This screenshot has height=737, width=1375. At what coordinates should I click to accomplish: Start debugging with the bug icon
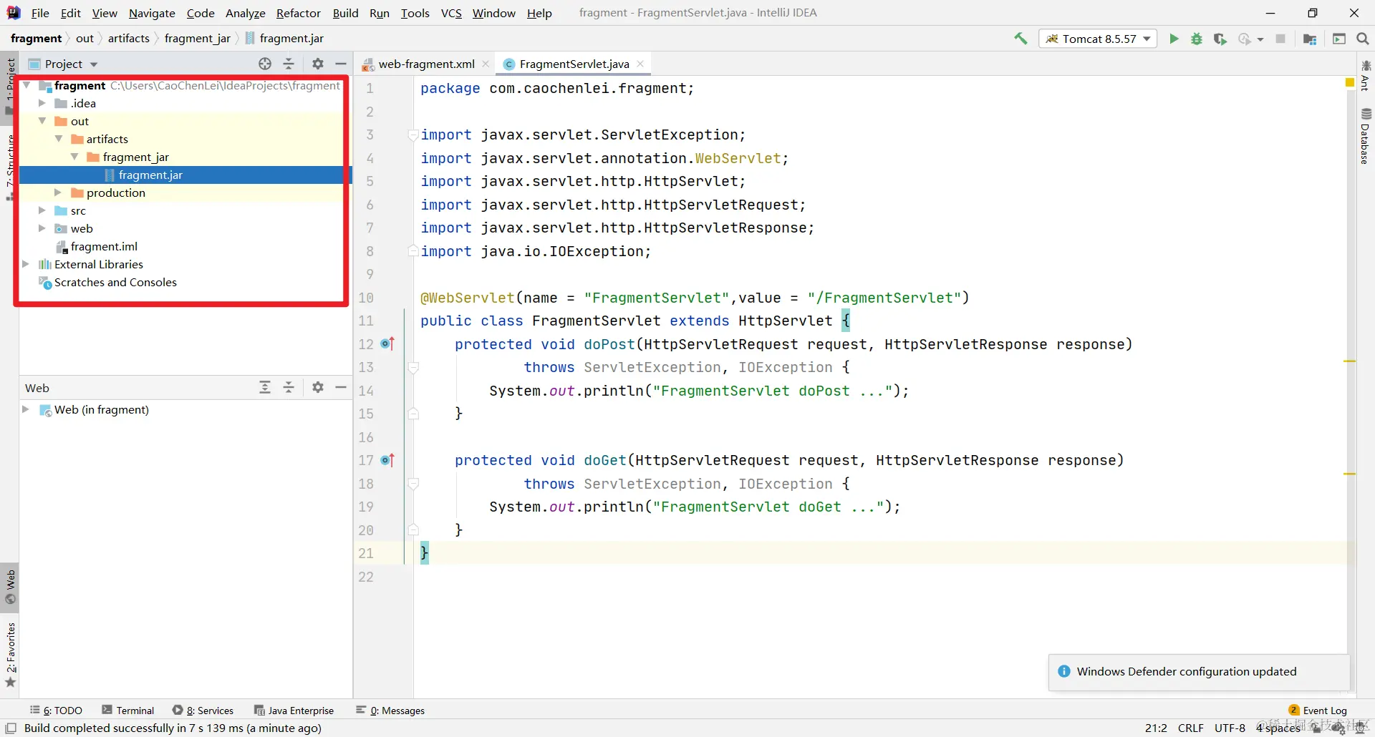click(1197, 39)
